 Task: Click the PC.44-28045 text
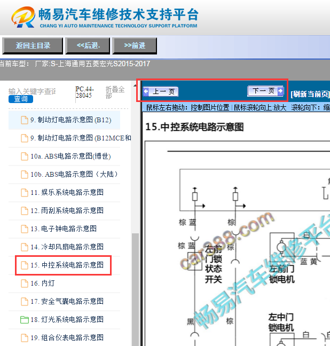85,92
